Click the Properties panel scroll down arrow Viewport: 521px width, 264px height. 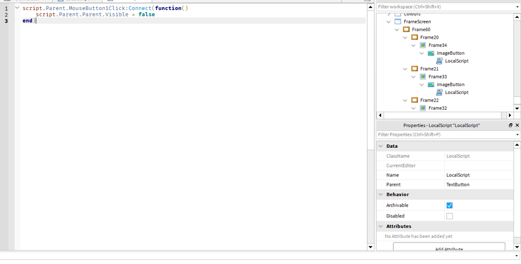coord(517,247)
